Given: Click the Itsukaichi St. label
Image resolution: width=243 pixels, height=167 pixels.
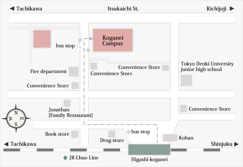Looking at the screenshot, I should 123,9.
